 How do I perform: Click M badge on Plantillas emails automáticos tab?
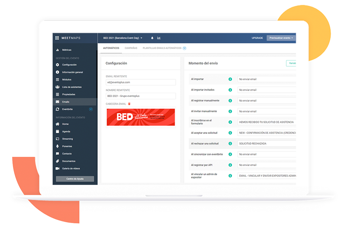point(185,48)
